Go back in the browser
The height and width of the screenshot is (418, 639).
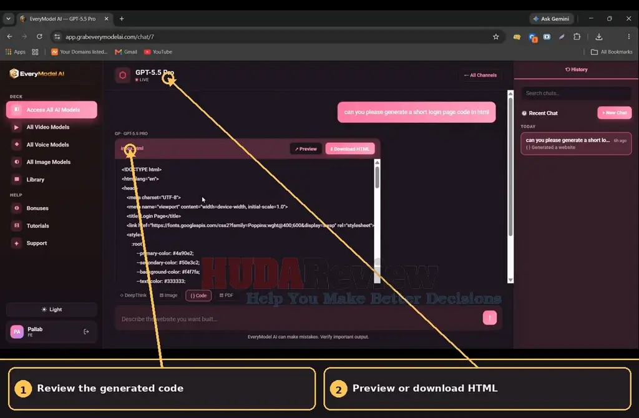9,37
